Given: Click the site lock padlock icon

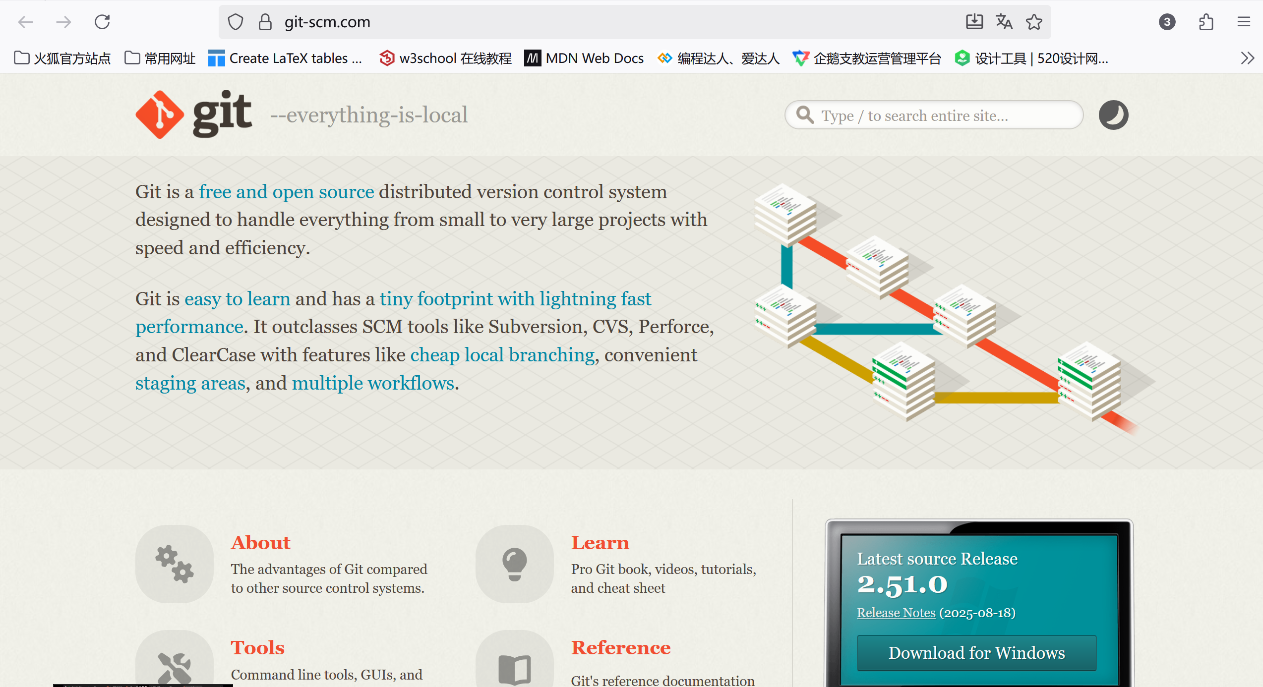Looking at the screenshot, I should [x=265, y=22].
